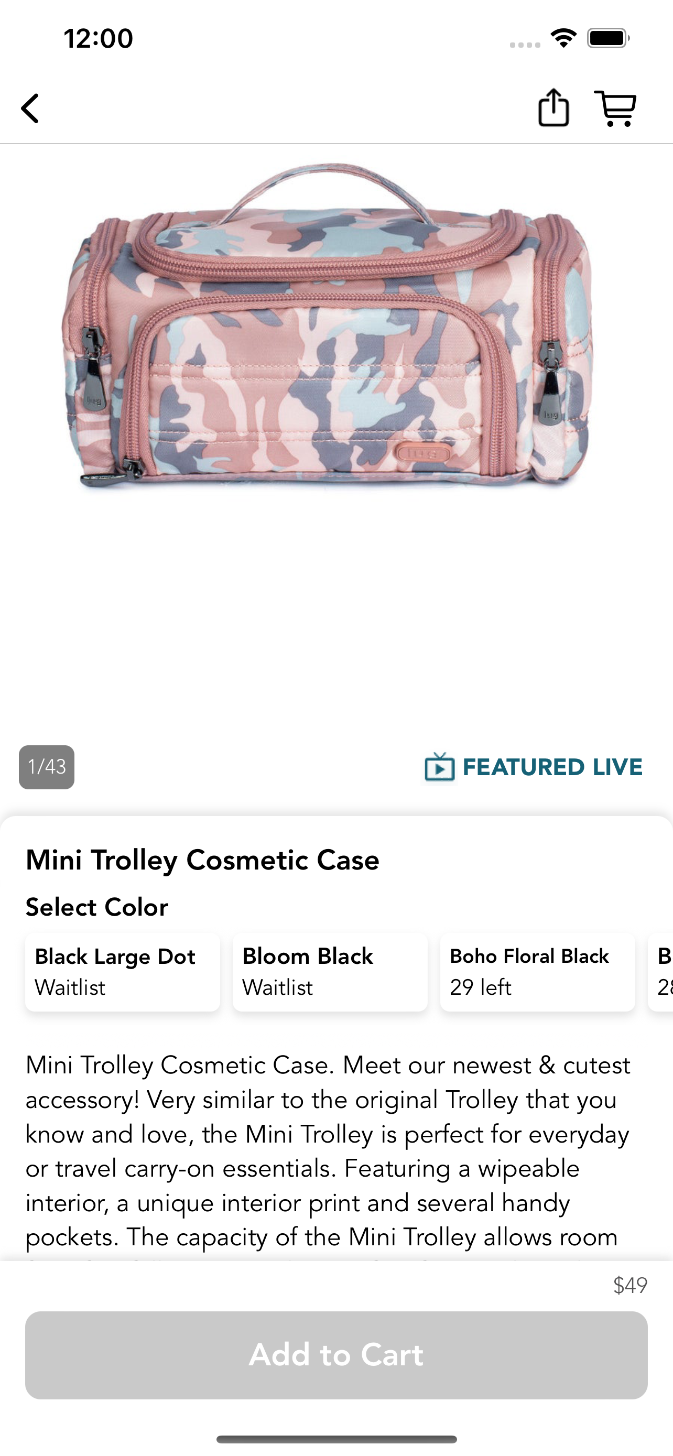Choose Boho Floral Black color option

pos(537,972)
